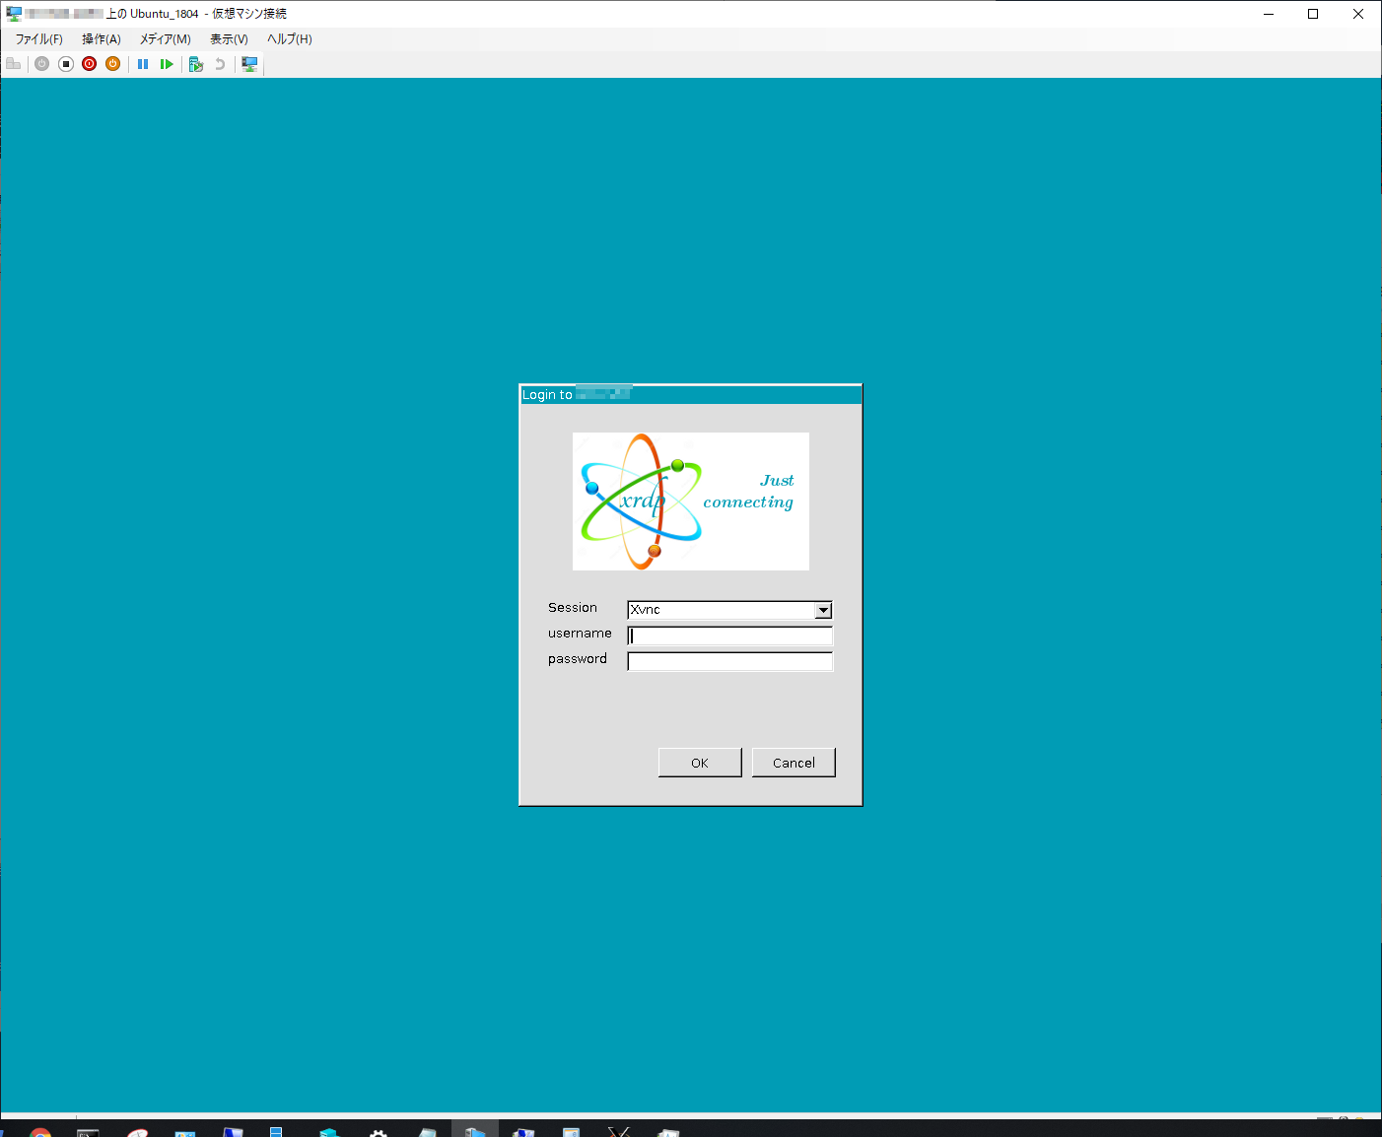The width and height of the screenshot is (1382, 1137).
Task: Open the ファイル(F) menu
Action: click(39, 39)
